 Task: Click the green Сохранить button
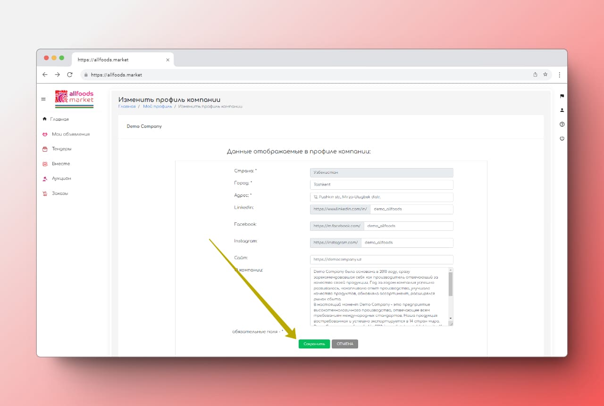point(314,344)
